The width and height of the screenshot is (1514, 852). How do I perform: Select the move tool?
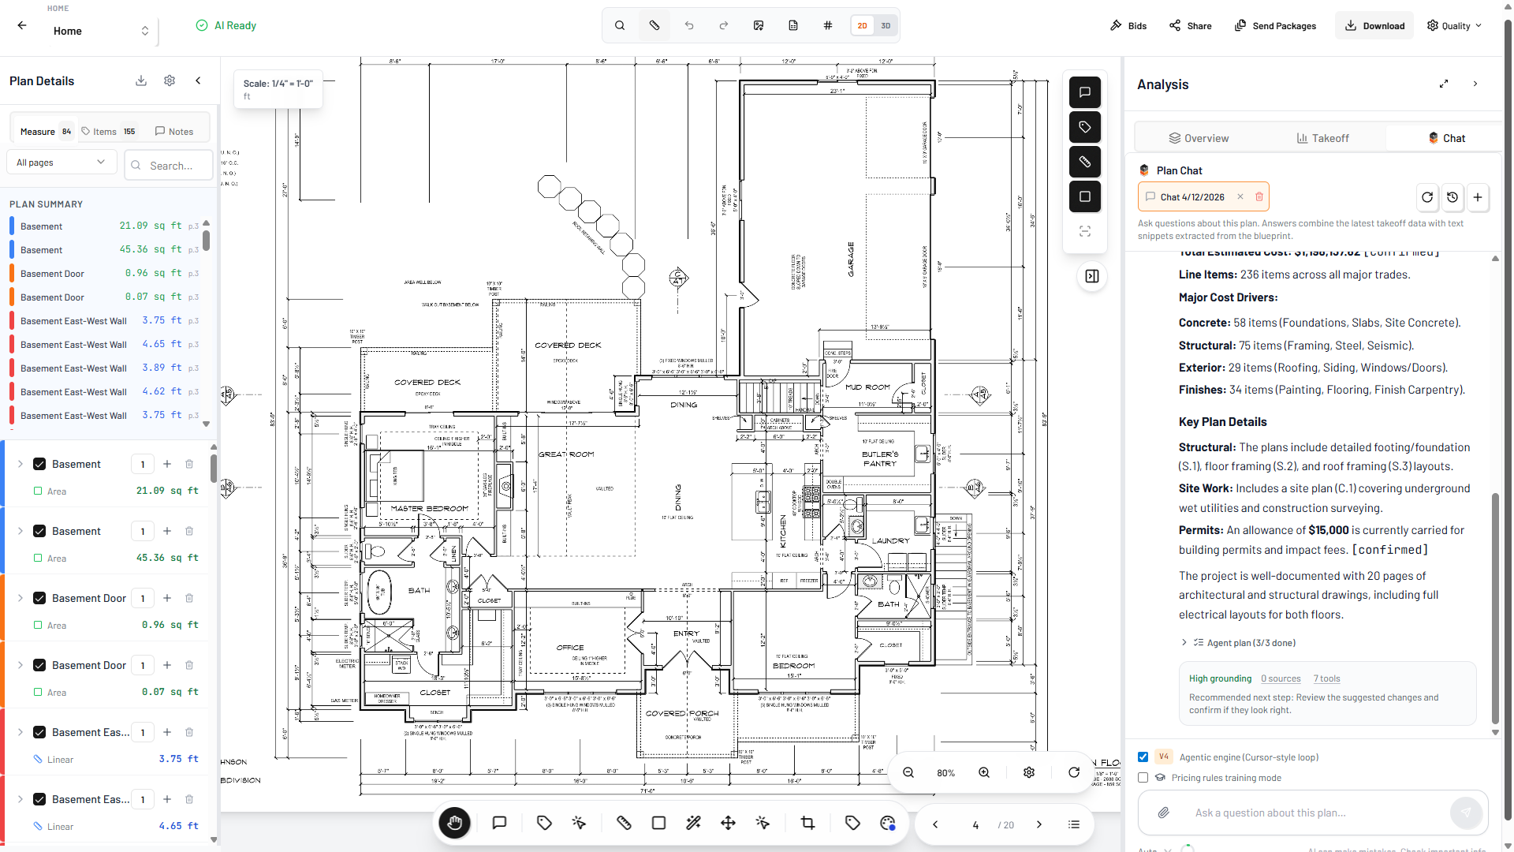728,823
